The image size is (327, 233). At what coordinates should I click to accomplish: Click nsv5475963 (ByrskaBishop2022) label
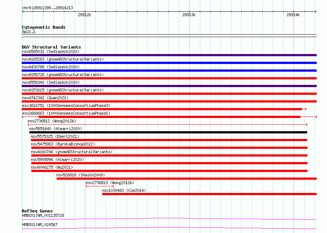click(63, 144)
